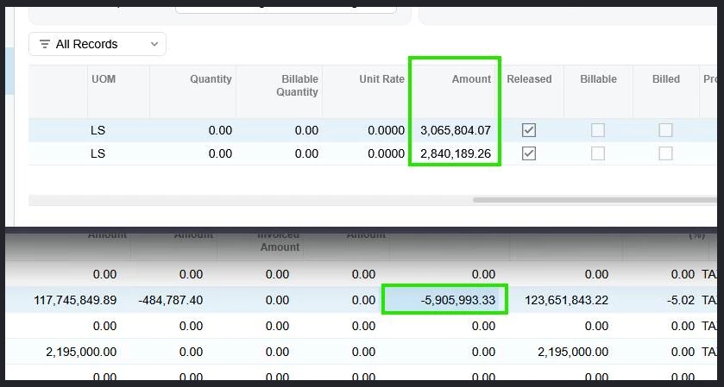Click LS in the 3,065,804.07 row
The height and width of the screenshot is (387, 724).
pyautogui.click(x=98, y=130)
